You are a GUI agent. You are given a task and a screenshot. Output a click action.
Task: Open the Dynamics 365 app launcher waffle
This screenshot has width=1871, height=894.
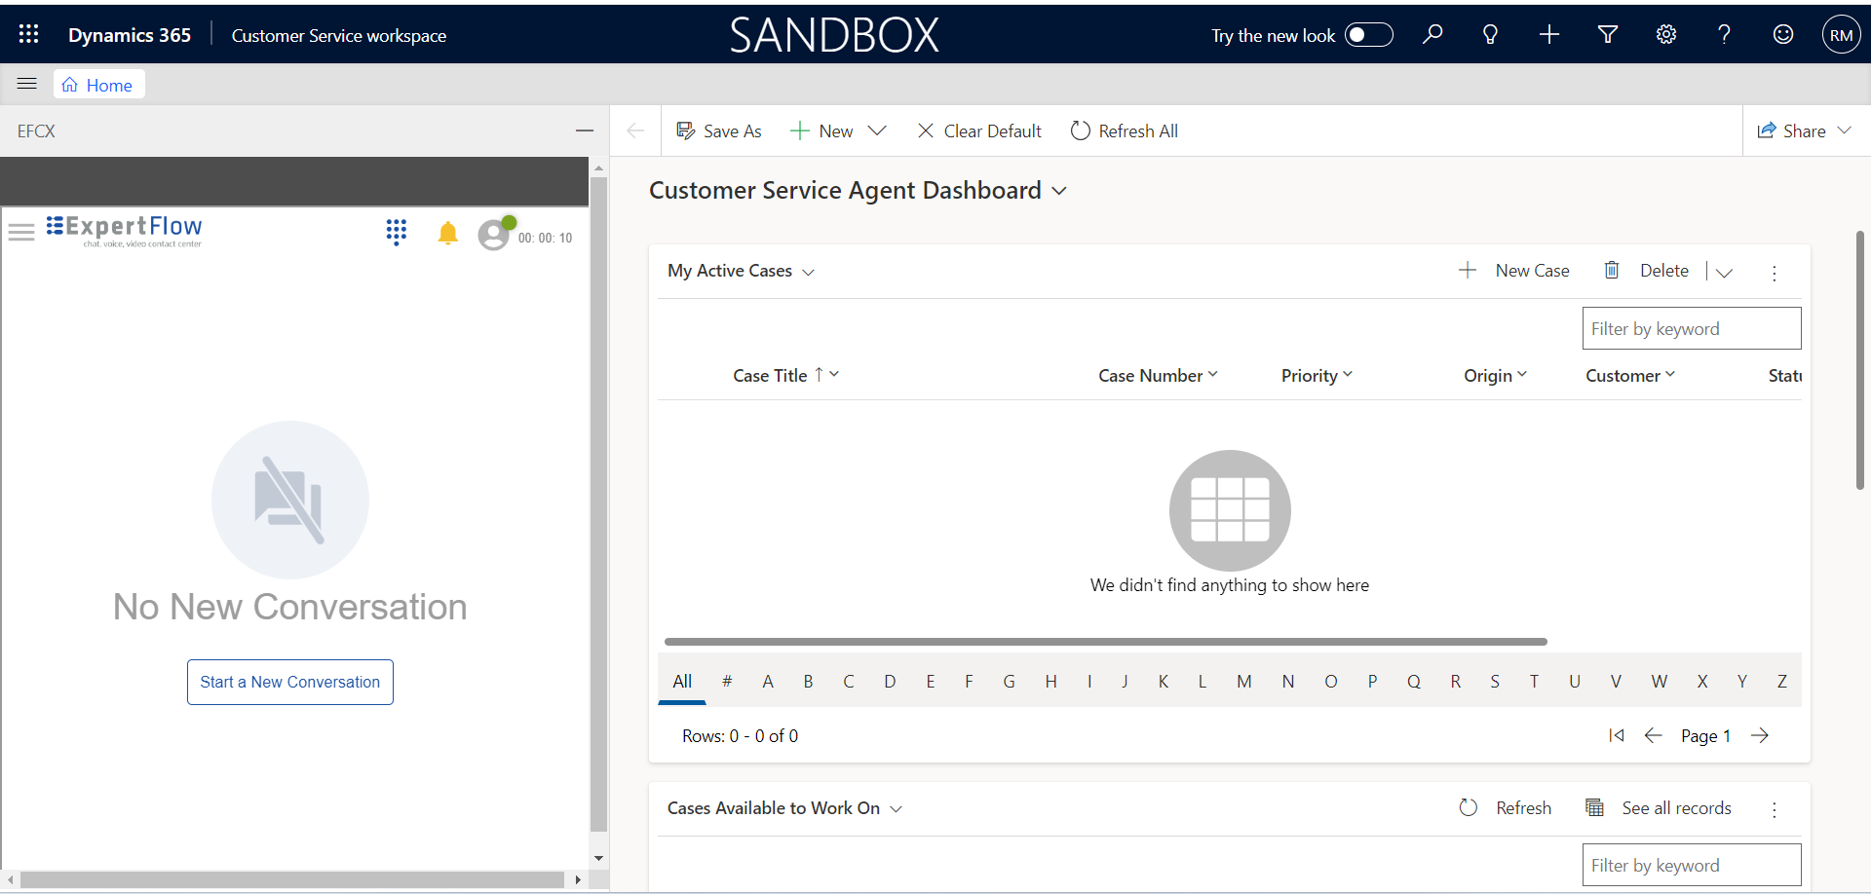click(29, 35)
